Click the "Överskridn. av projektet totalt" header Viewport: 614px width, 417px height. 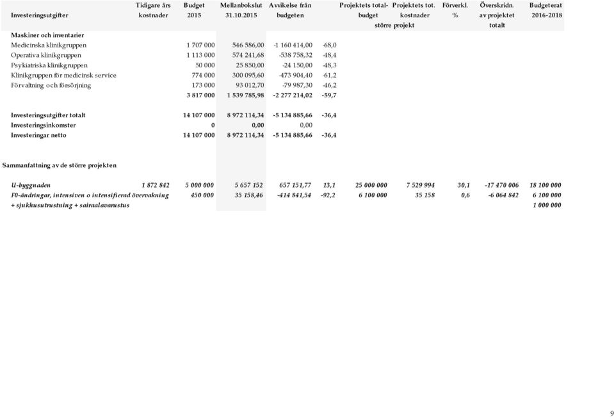pos(497,15)
